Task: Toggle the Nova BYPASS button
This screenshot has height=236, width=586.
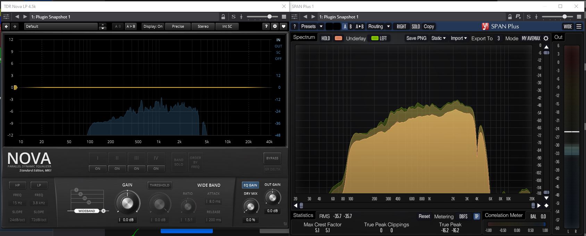Action: click(272, 158)
